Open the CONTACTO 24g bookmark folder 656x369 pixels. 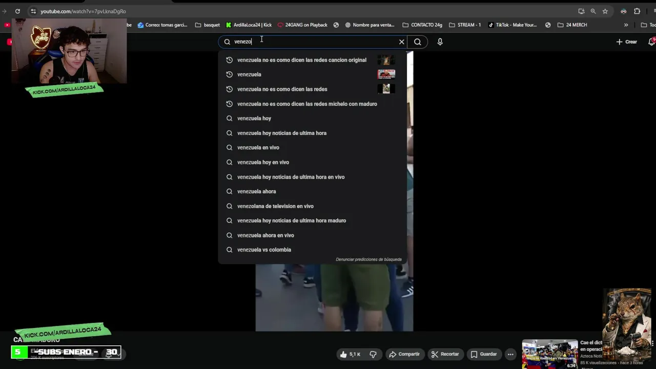[422, 25]
